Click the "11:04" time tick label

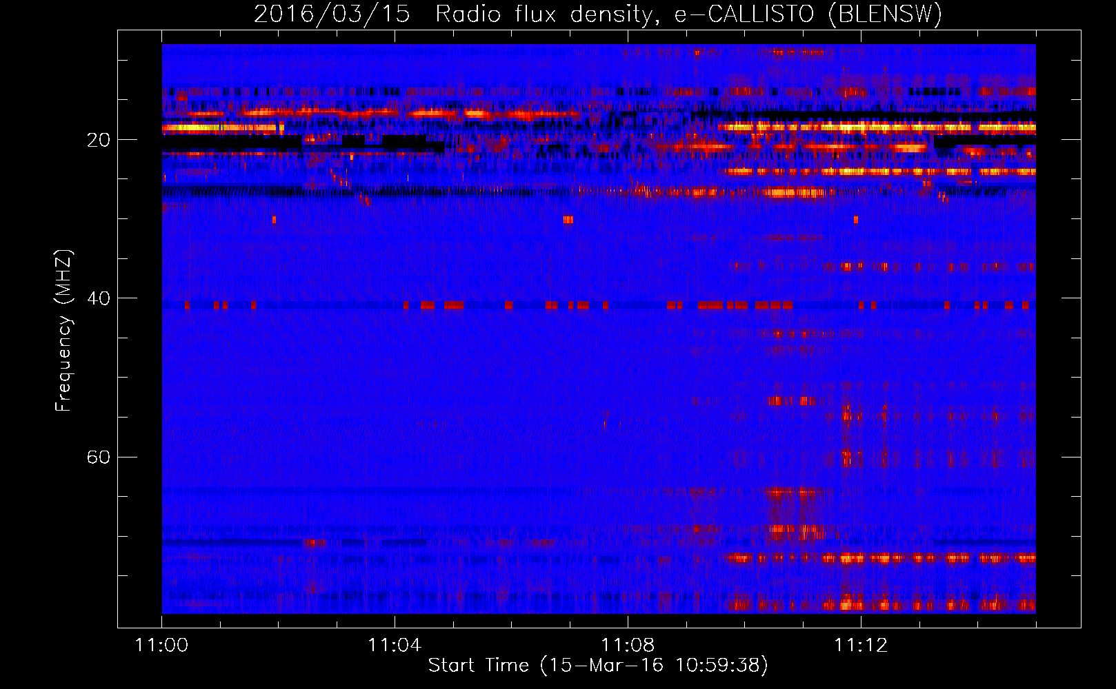[x=395, y=646]
